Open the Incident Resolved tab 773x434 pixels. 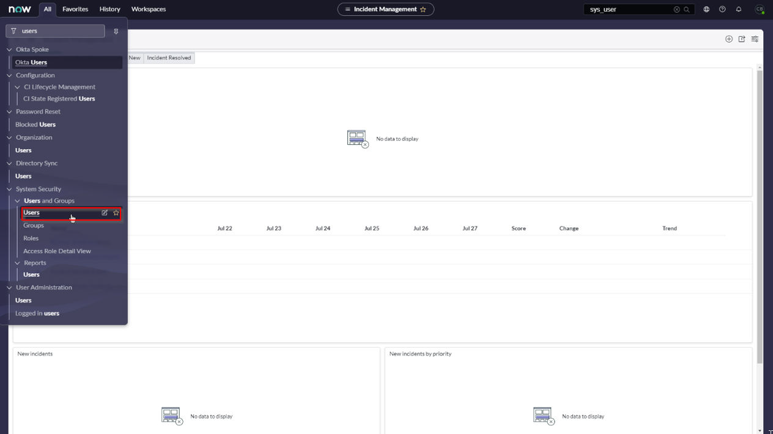169,57
